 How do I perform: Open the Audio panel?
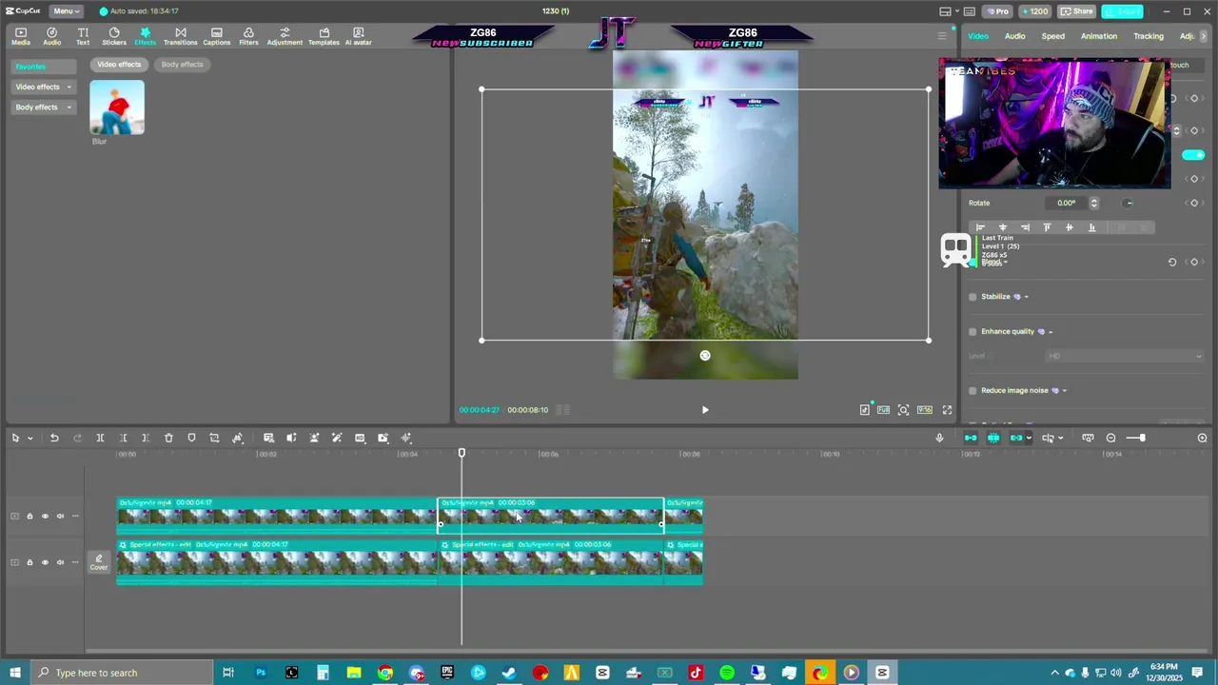pyautogui.click(x=51, y=36)
